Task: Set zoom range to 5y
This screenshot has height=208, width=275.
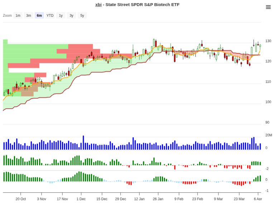Action: click(82, 16)
